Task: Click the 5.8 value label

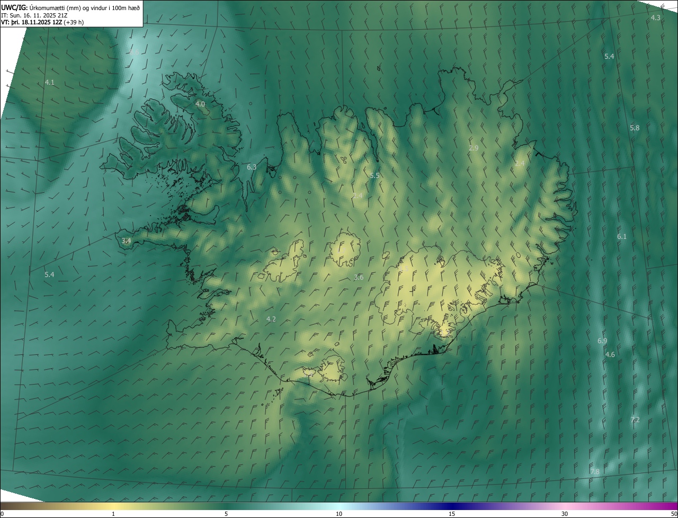Action: coord(635,128)
